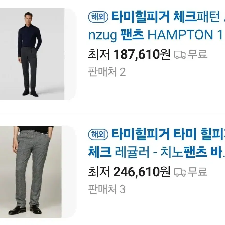
Task: Click the bold 체크 keyword in second title
Action: [100, 152]
